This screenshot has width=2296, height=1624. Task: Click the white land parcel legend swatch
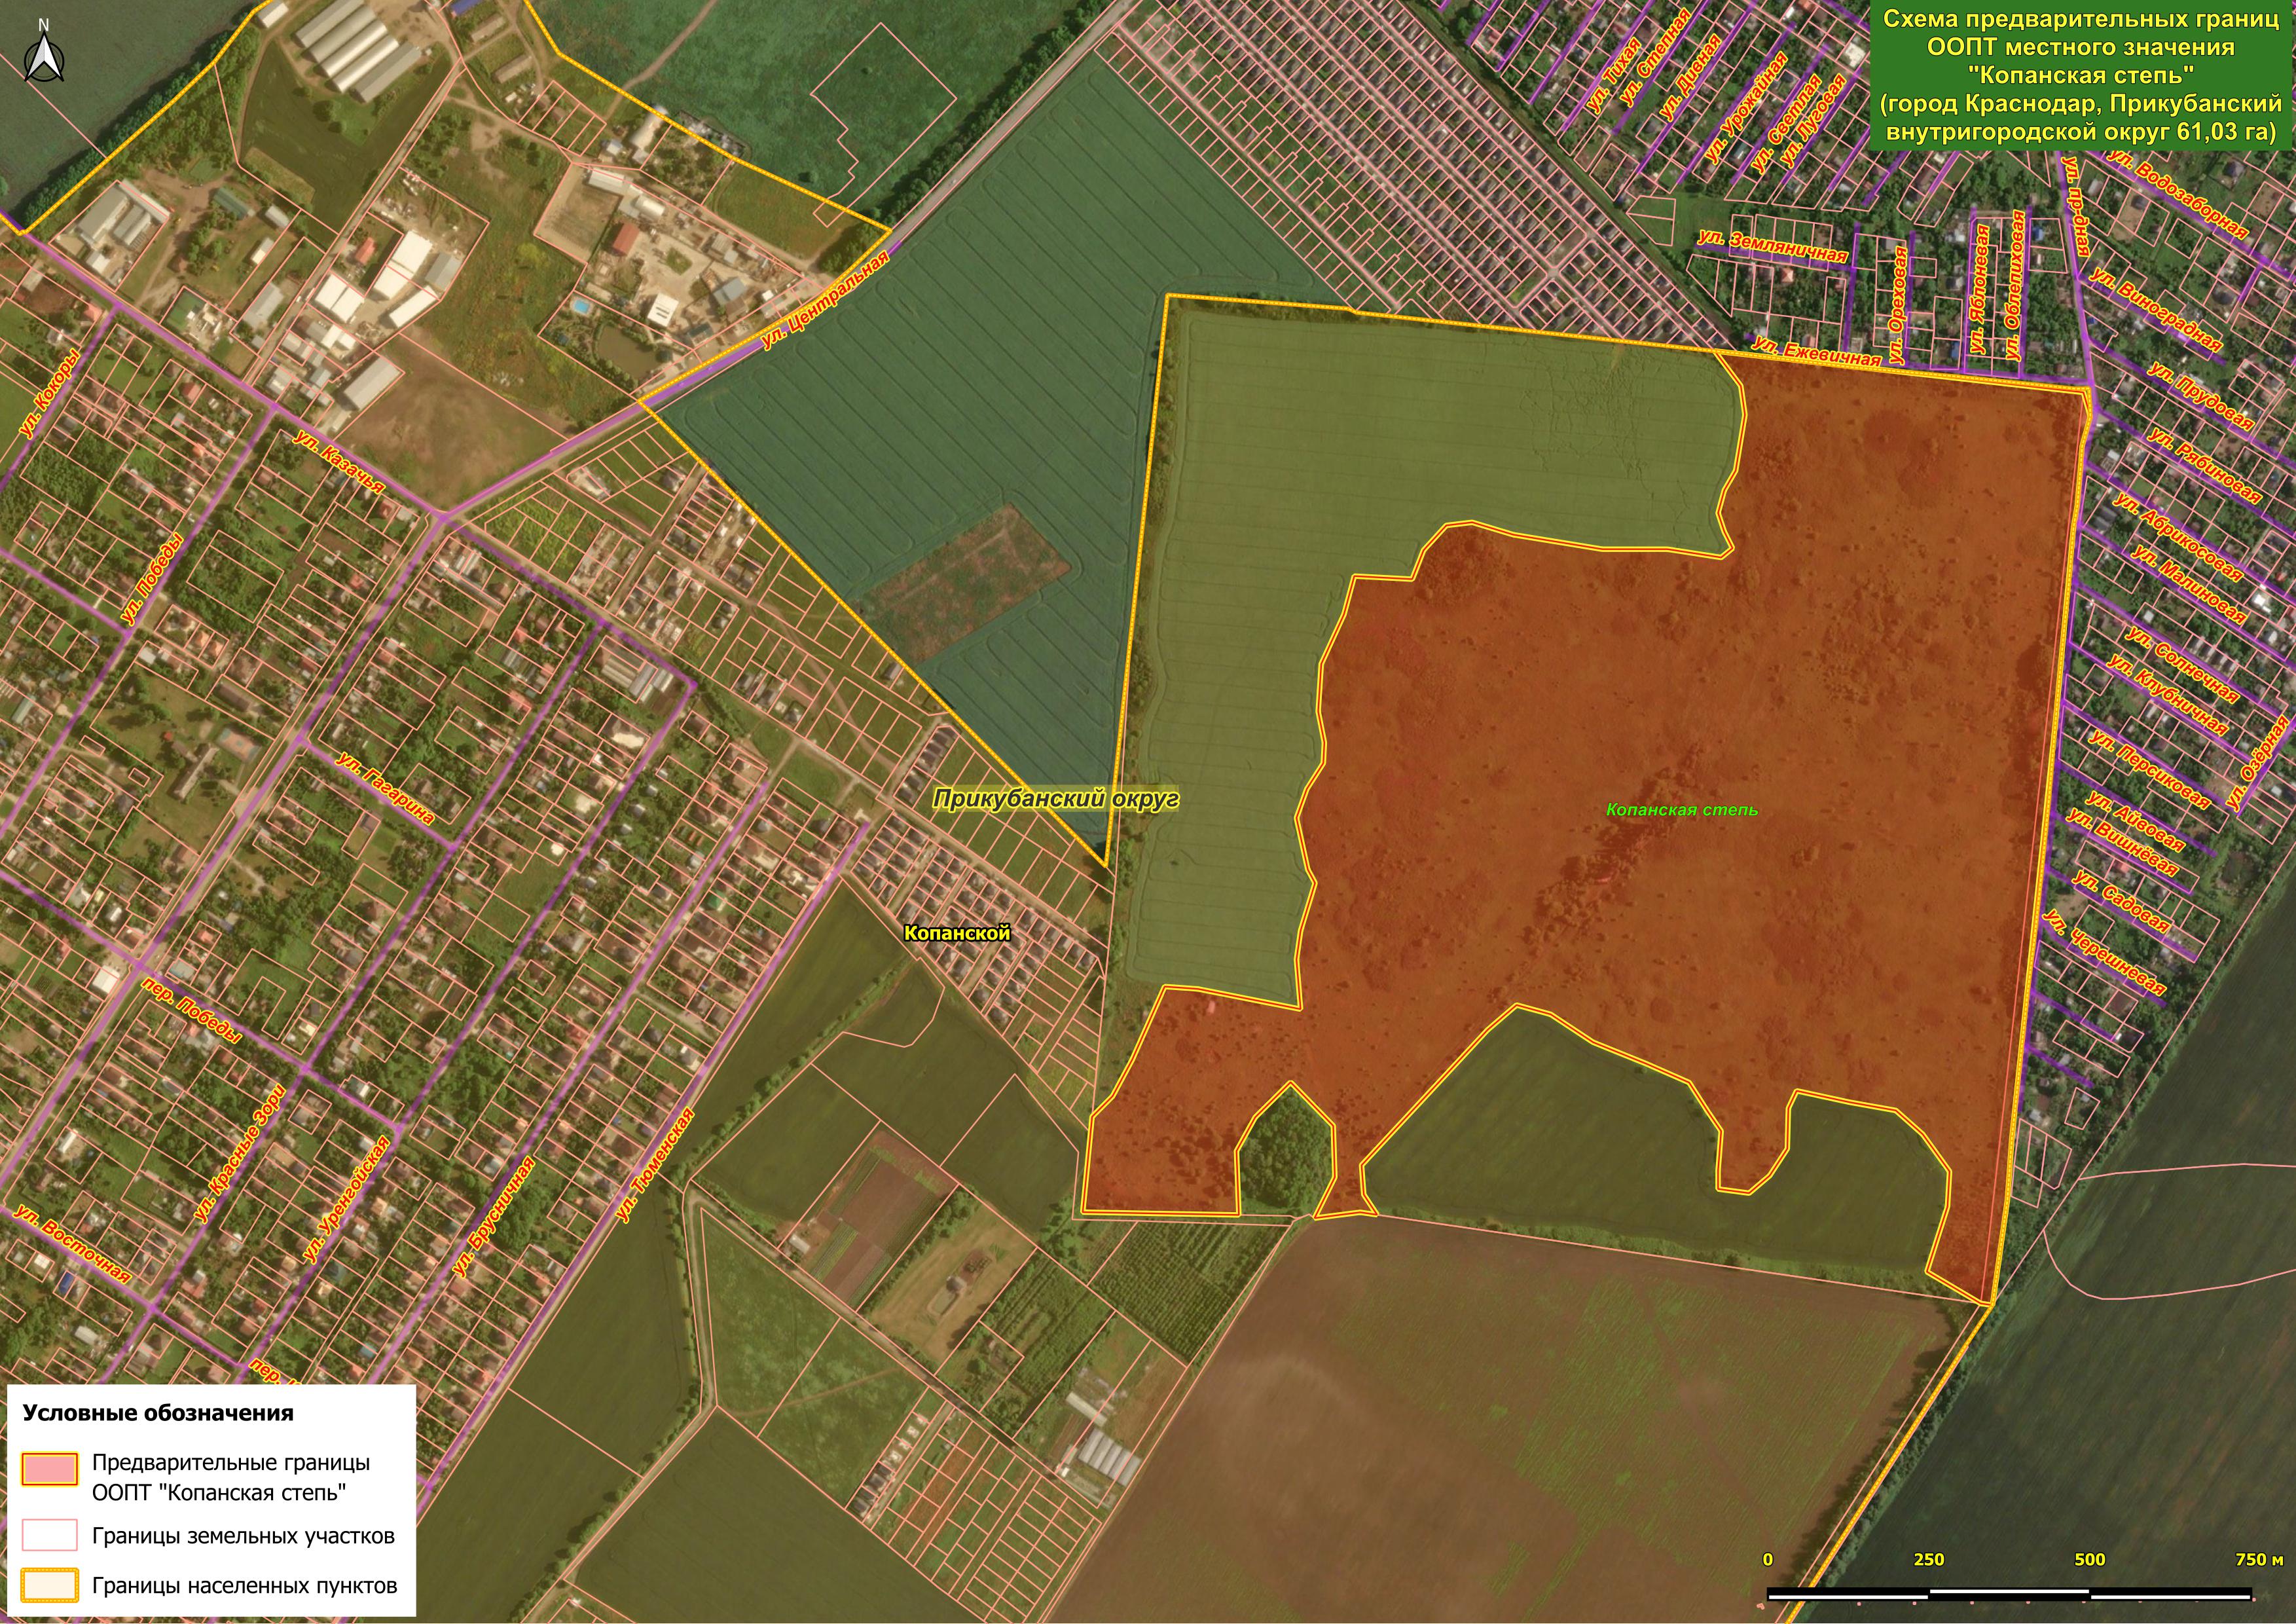(49, 1535)
